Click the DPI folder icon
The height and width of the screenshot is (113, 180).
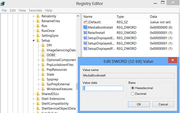(43, 45)
